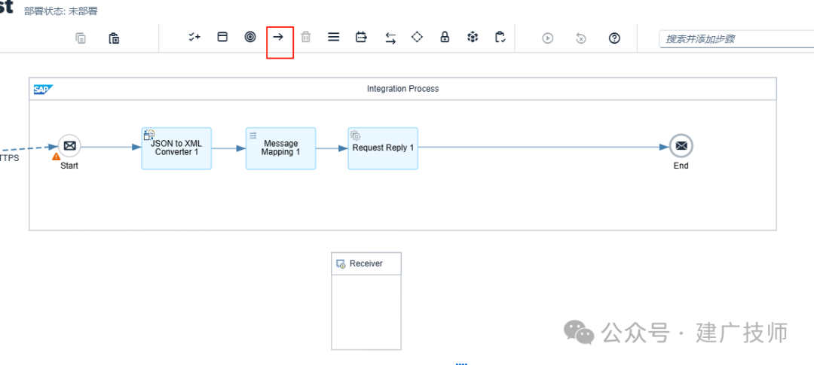Select arrow from converter to Message Mapping 1
814x365 pixels.
[229, 148]
